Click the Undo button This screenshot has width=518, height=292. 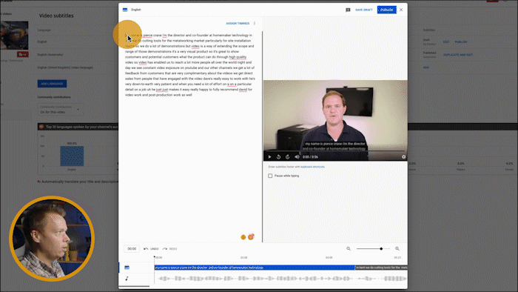click(x=151, y=249)
